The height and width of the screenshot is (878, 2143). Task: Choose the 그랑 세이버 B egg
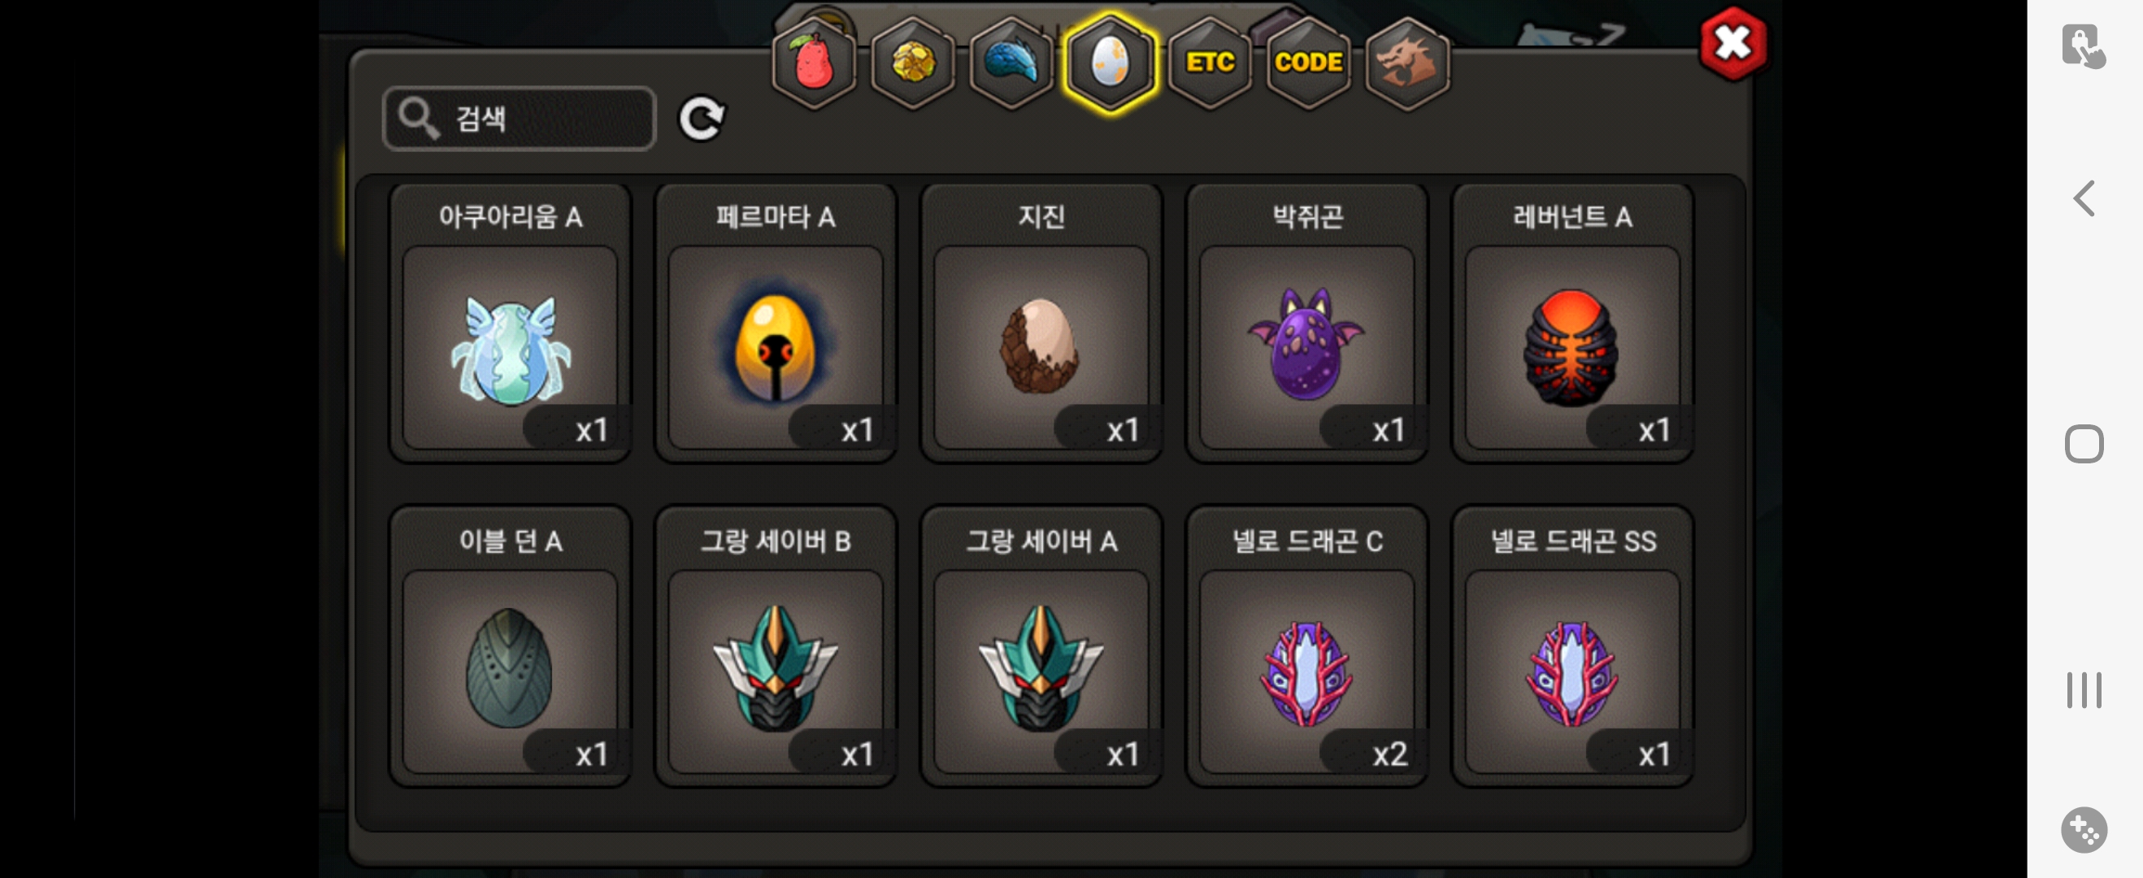(x=776, y=646)
